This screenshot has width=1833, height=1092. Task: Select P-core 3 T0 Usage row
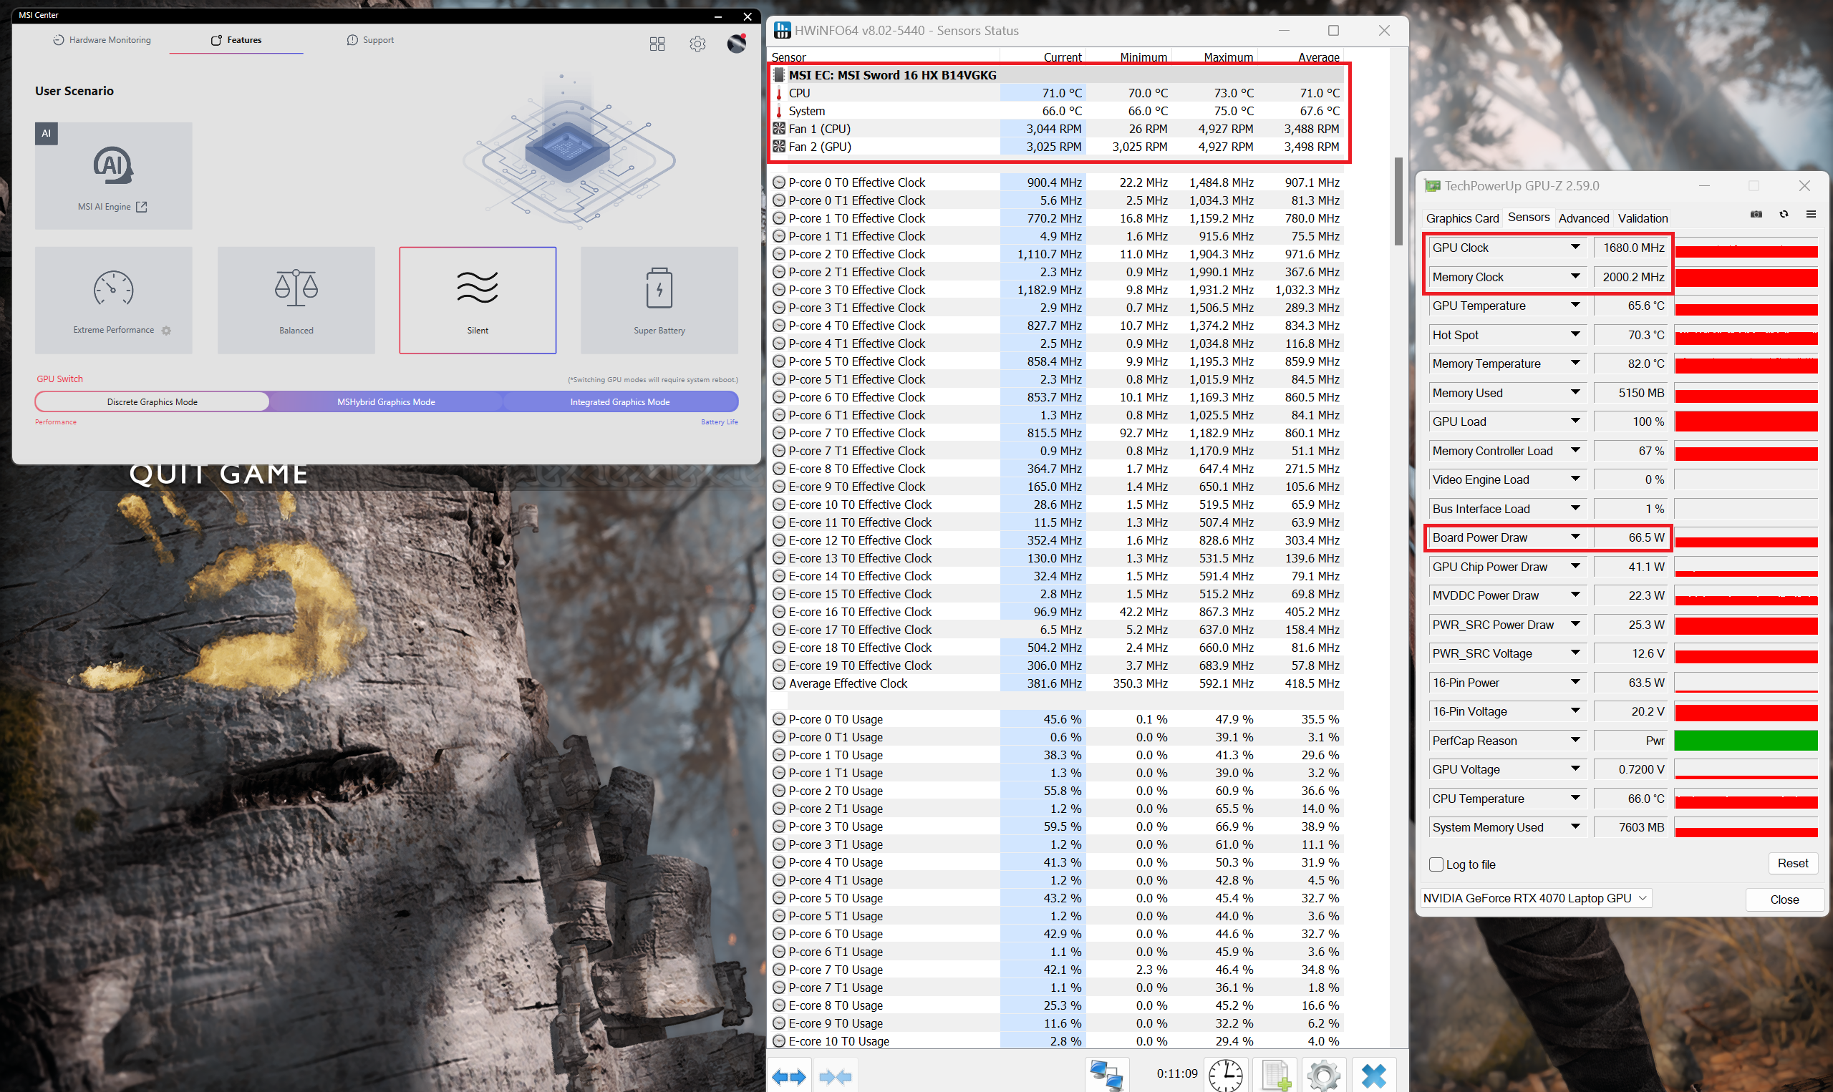pos(1055,827)
